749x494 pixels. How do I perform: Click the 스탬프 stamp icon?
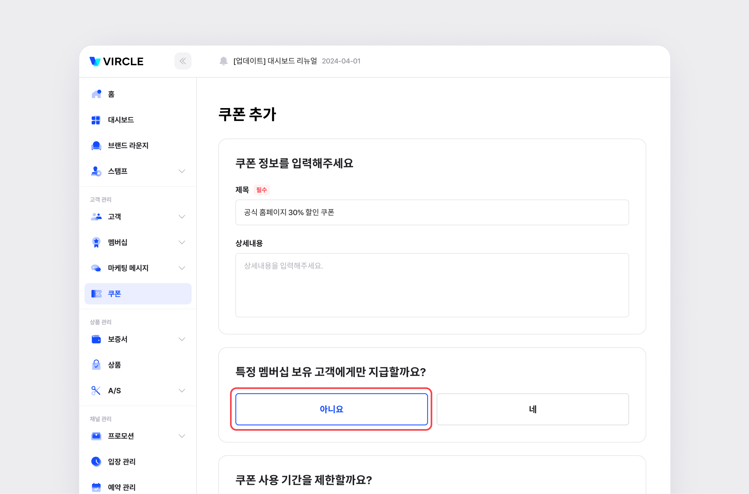(x=96, y=171)
